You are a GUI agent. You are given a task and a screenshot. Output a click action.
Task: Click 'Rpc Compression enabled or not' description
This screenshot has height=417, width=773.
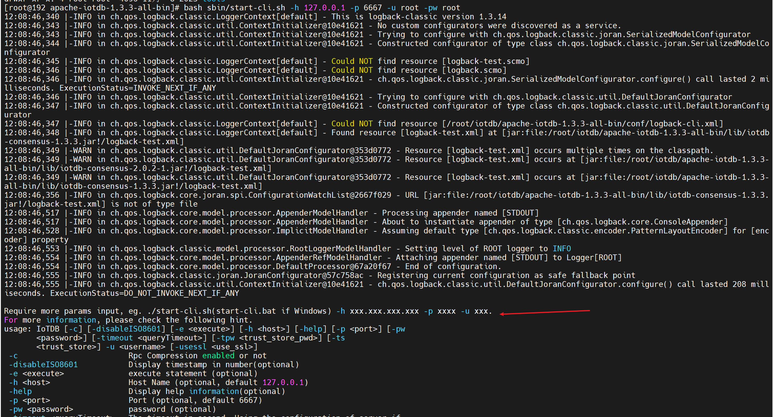coord(197,356)
